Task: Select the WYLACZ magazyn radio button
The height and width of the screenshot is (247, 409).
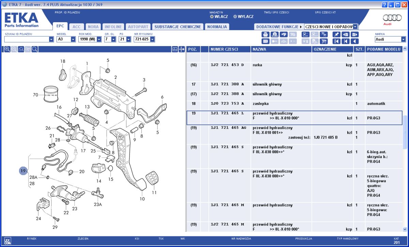Action: pos(235,16)
